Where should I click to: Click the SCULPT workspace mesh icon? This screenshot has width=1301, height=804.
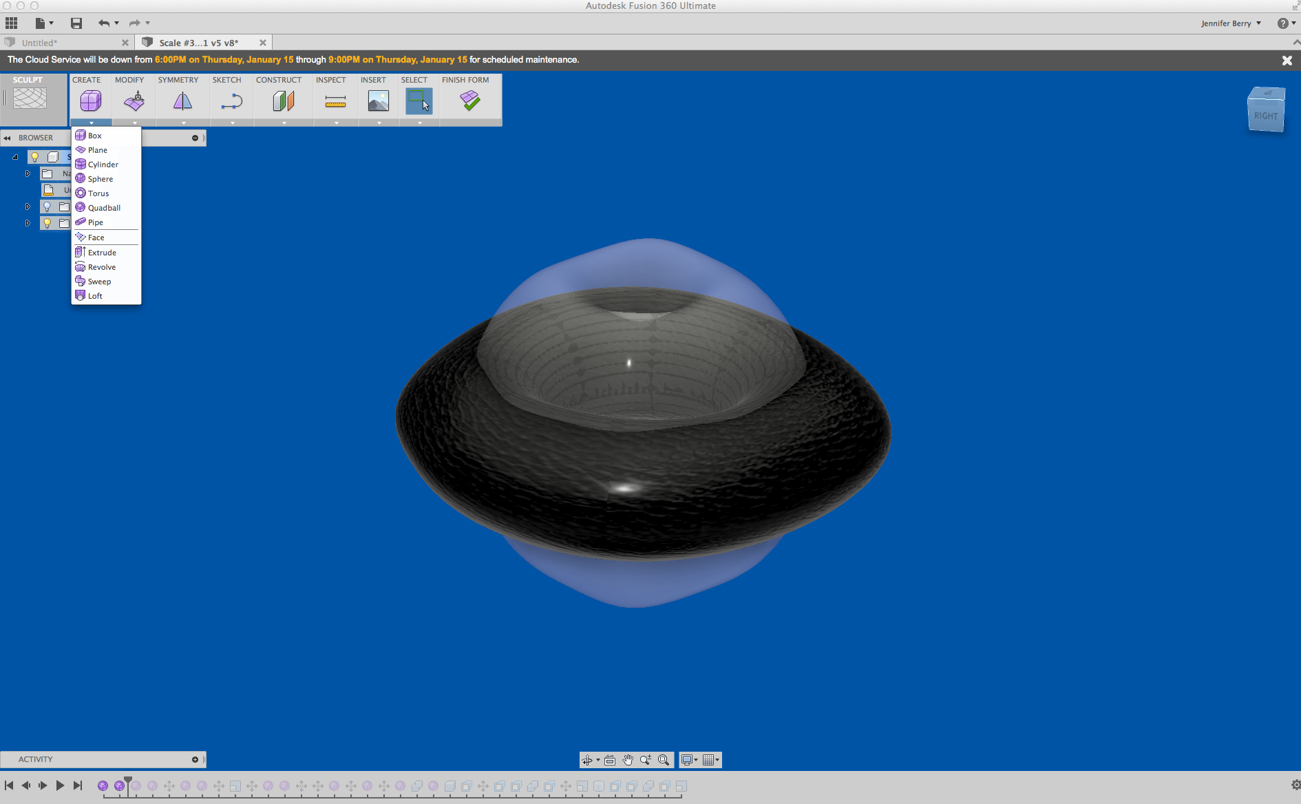click(x=30, y=98)
